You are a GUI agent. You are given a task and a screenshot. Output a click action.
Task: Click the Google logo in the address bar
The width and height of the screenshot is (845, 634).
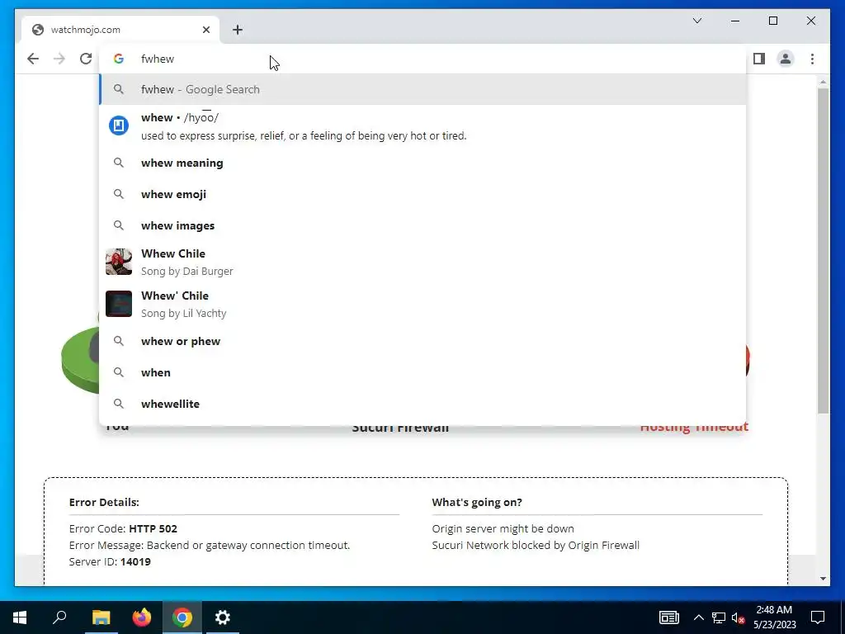pos(119,59)
